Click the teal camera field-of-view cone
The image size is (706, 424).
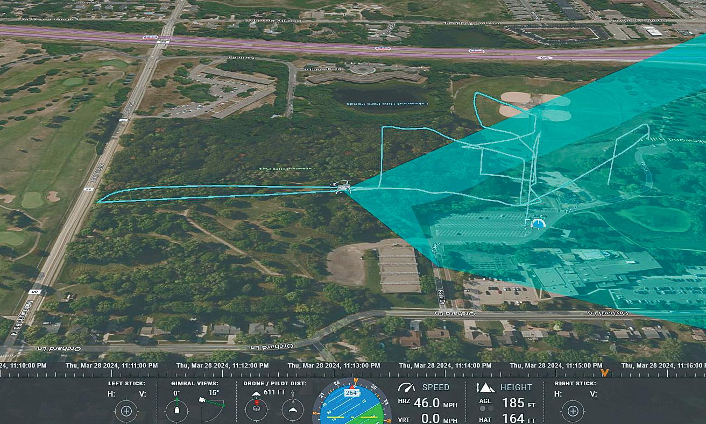point(538,177)
